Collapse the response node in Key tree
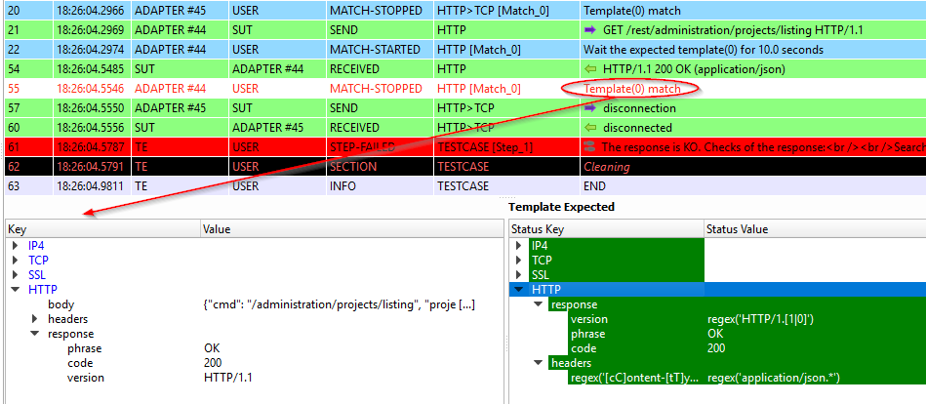The width and height of the screenshot is (926, 404). point(35,335)
